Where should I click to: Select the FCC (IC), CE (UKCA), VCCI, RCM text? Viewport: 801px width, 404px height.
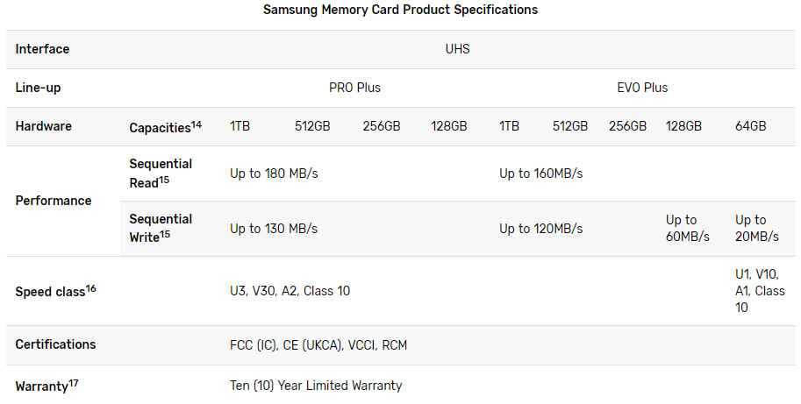pyautogui.click(x=318, y=345)
